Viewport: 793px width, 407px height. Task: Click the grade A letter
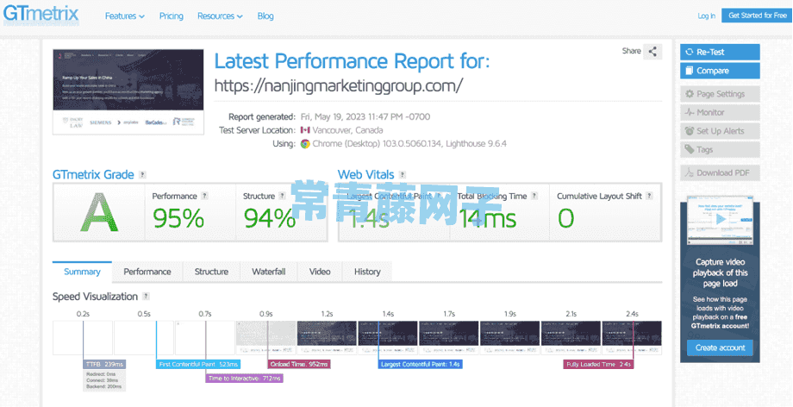click(100, 213)
